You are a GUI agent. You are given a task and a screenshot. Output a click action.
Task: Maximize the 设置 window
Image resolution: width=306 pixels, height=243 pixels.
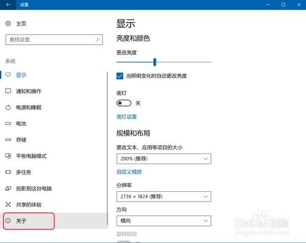click(x=283, y=4)
